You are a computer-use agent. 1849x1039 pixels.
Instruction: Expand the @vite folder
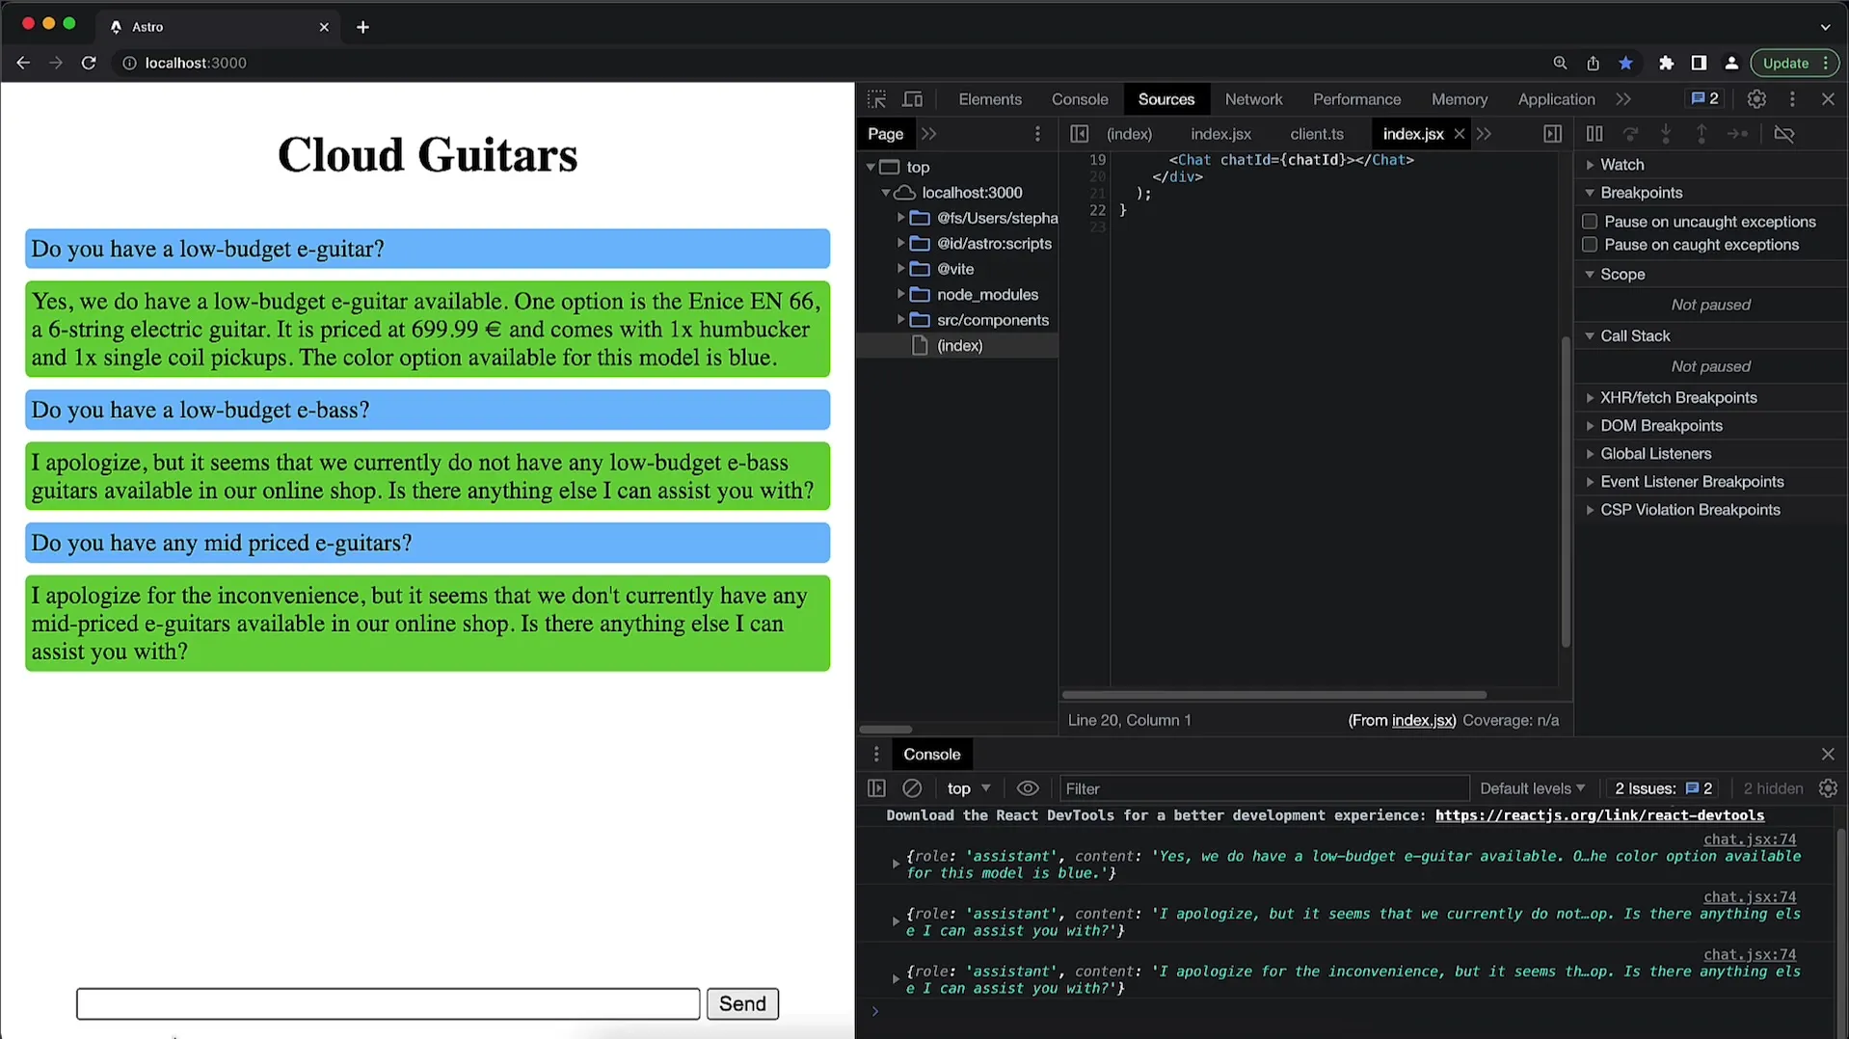[901, 268]
